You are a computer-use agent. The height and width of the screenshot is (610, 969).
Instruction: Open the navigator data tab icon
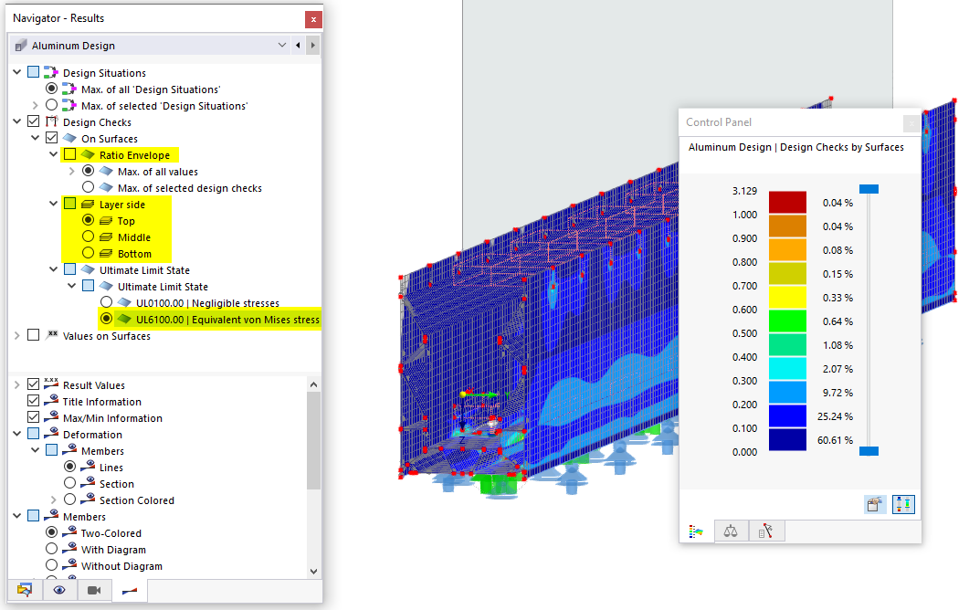point(25,590)
